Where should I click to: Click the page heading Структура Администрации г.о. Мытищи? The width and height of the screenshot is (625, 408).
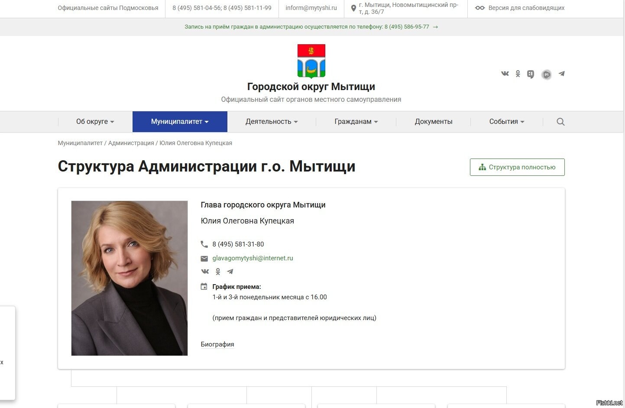pos(207,166)
